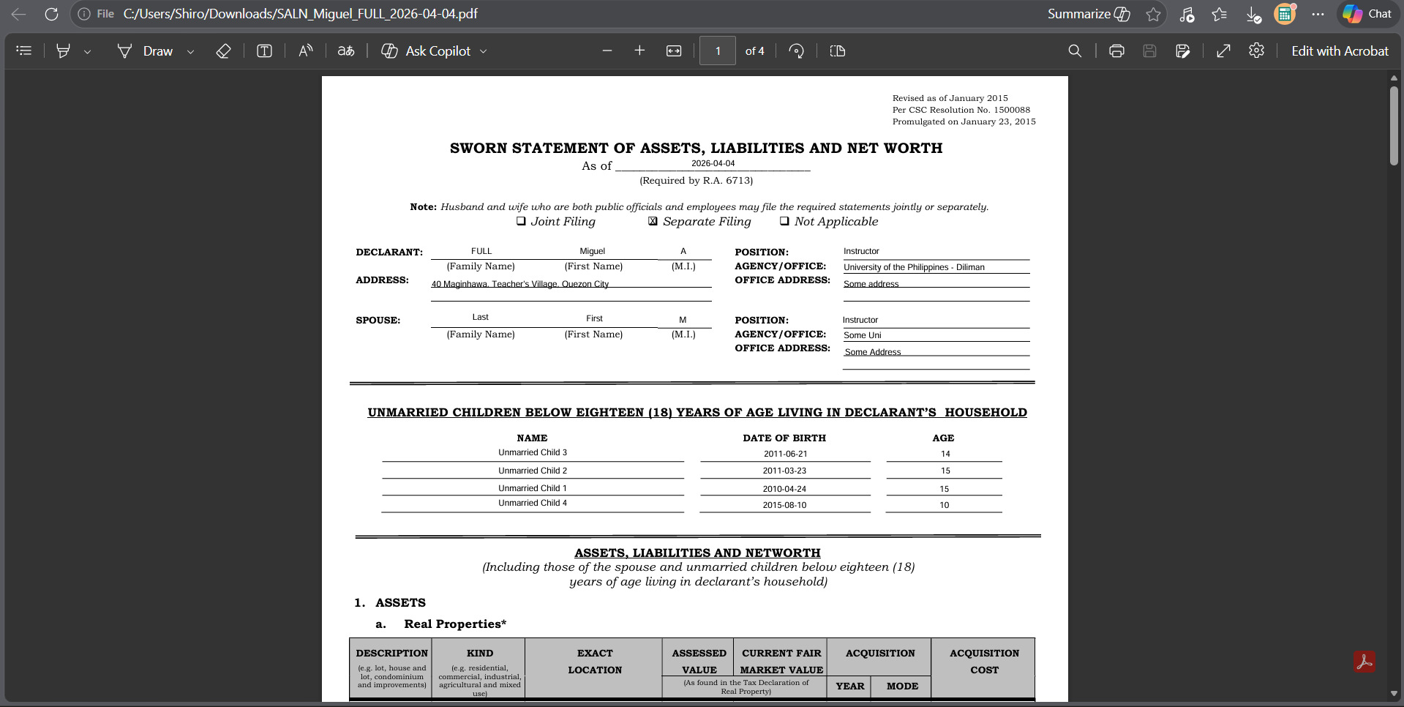Image resolution: width=1404 pixels, height=707 pixels.
Task: Open the Draw tool options dropdown
Action: tap(190, 50)
